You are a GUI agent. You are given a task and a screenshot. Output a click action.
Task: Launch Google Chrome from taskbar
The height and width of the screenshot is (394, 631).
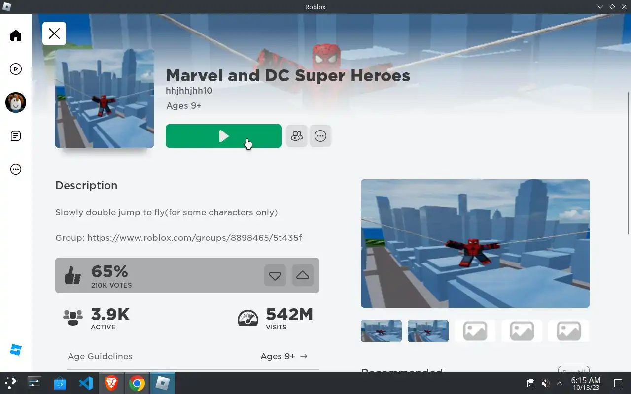(137, 383)
